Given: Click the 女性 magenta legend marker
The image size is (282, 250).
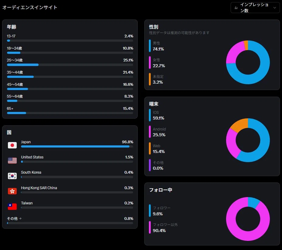Looking at the screenshot, I should tap(150, 62).
